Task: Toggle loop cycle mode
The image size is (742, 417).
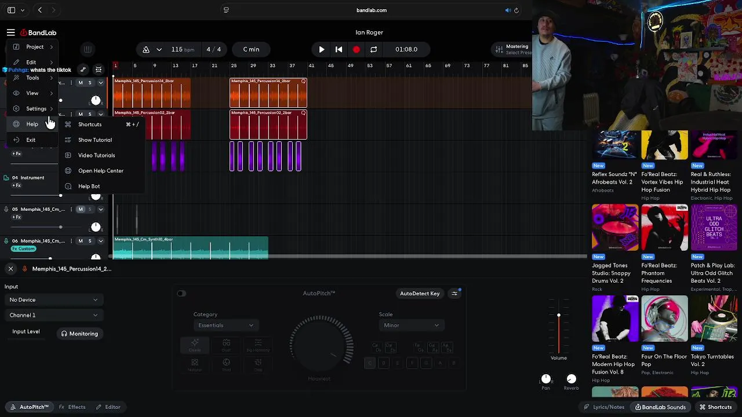Action: [374, 49]
